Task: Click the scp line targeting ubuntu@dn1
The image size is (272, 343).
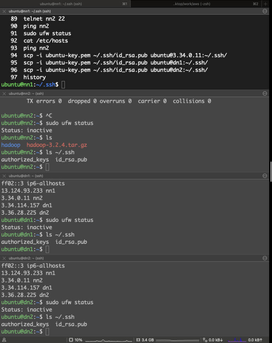Action: pos(109,63)
